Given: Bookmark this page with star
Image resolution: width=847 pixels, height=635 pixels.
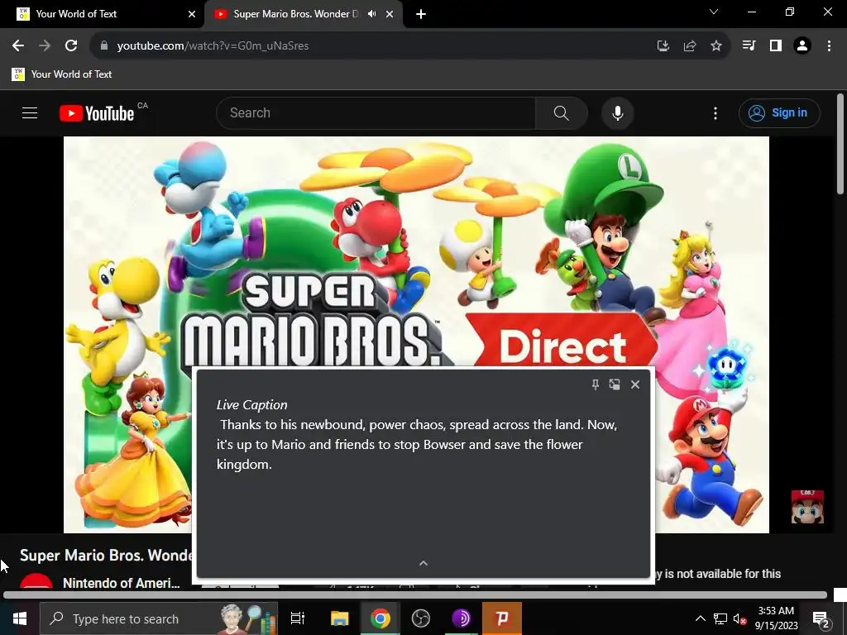Looking at the screenshot, I should click(x=716, y=46).
